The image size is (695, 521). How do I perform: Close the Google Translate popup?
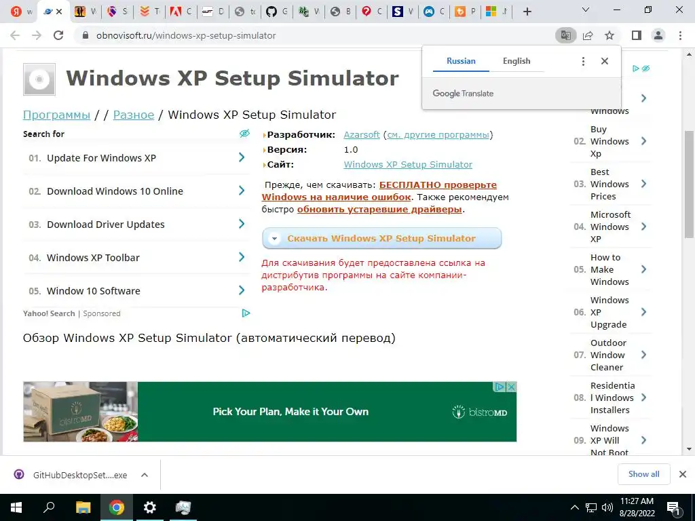click(x=605, y=61)
